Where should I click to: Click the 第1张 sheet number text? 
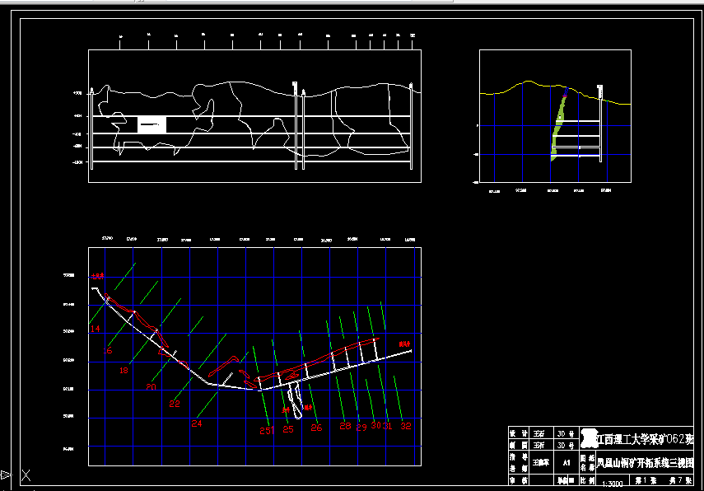tap(646, 480)
